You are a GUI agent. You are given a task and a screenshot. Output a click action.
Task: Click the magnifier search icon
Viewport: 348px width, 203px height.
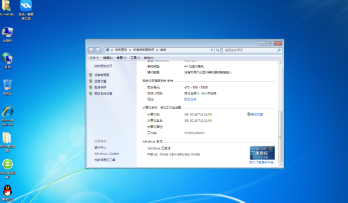click(x=279, y=50)
